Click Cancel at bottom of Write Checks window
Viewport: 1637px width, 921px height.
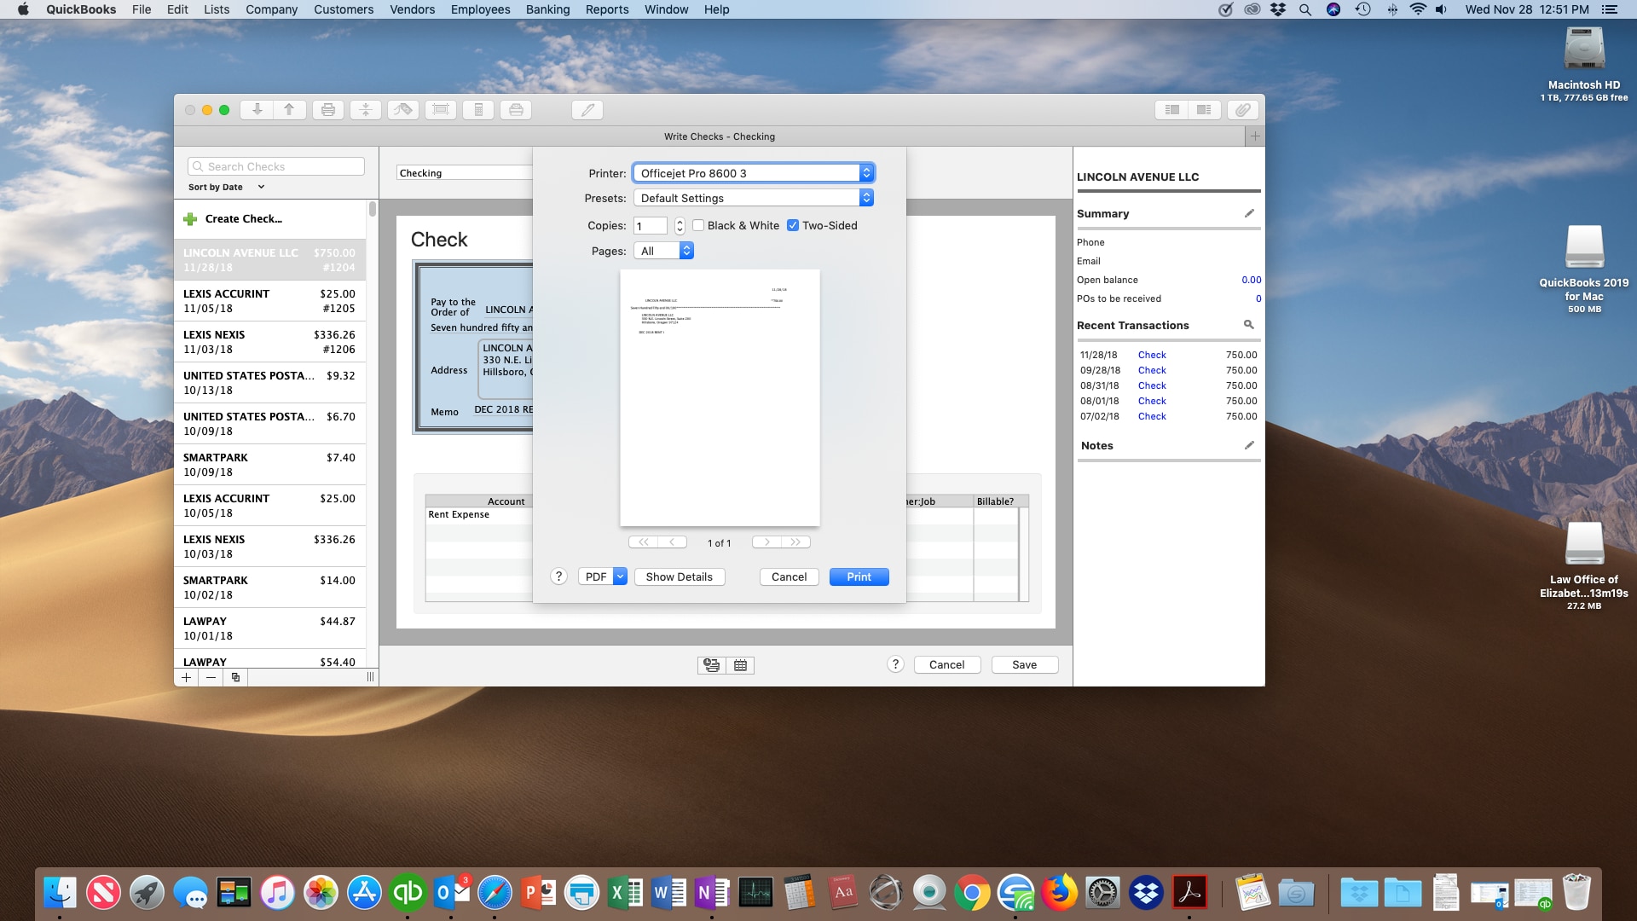(947, 665)
